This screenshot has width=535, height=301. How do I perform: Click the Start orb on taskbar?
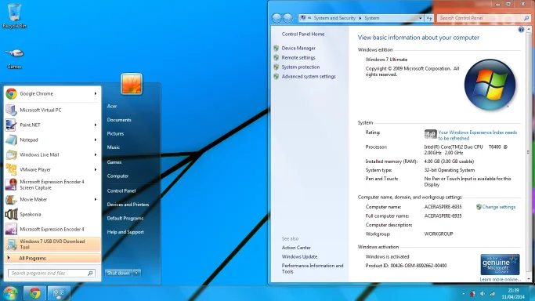click(10, 293)
